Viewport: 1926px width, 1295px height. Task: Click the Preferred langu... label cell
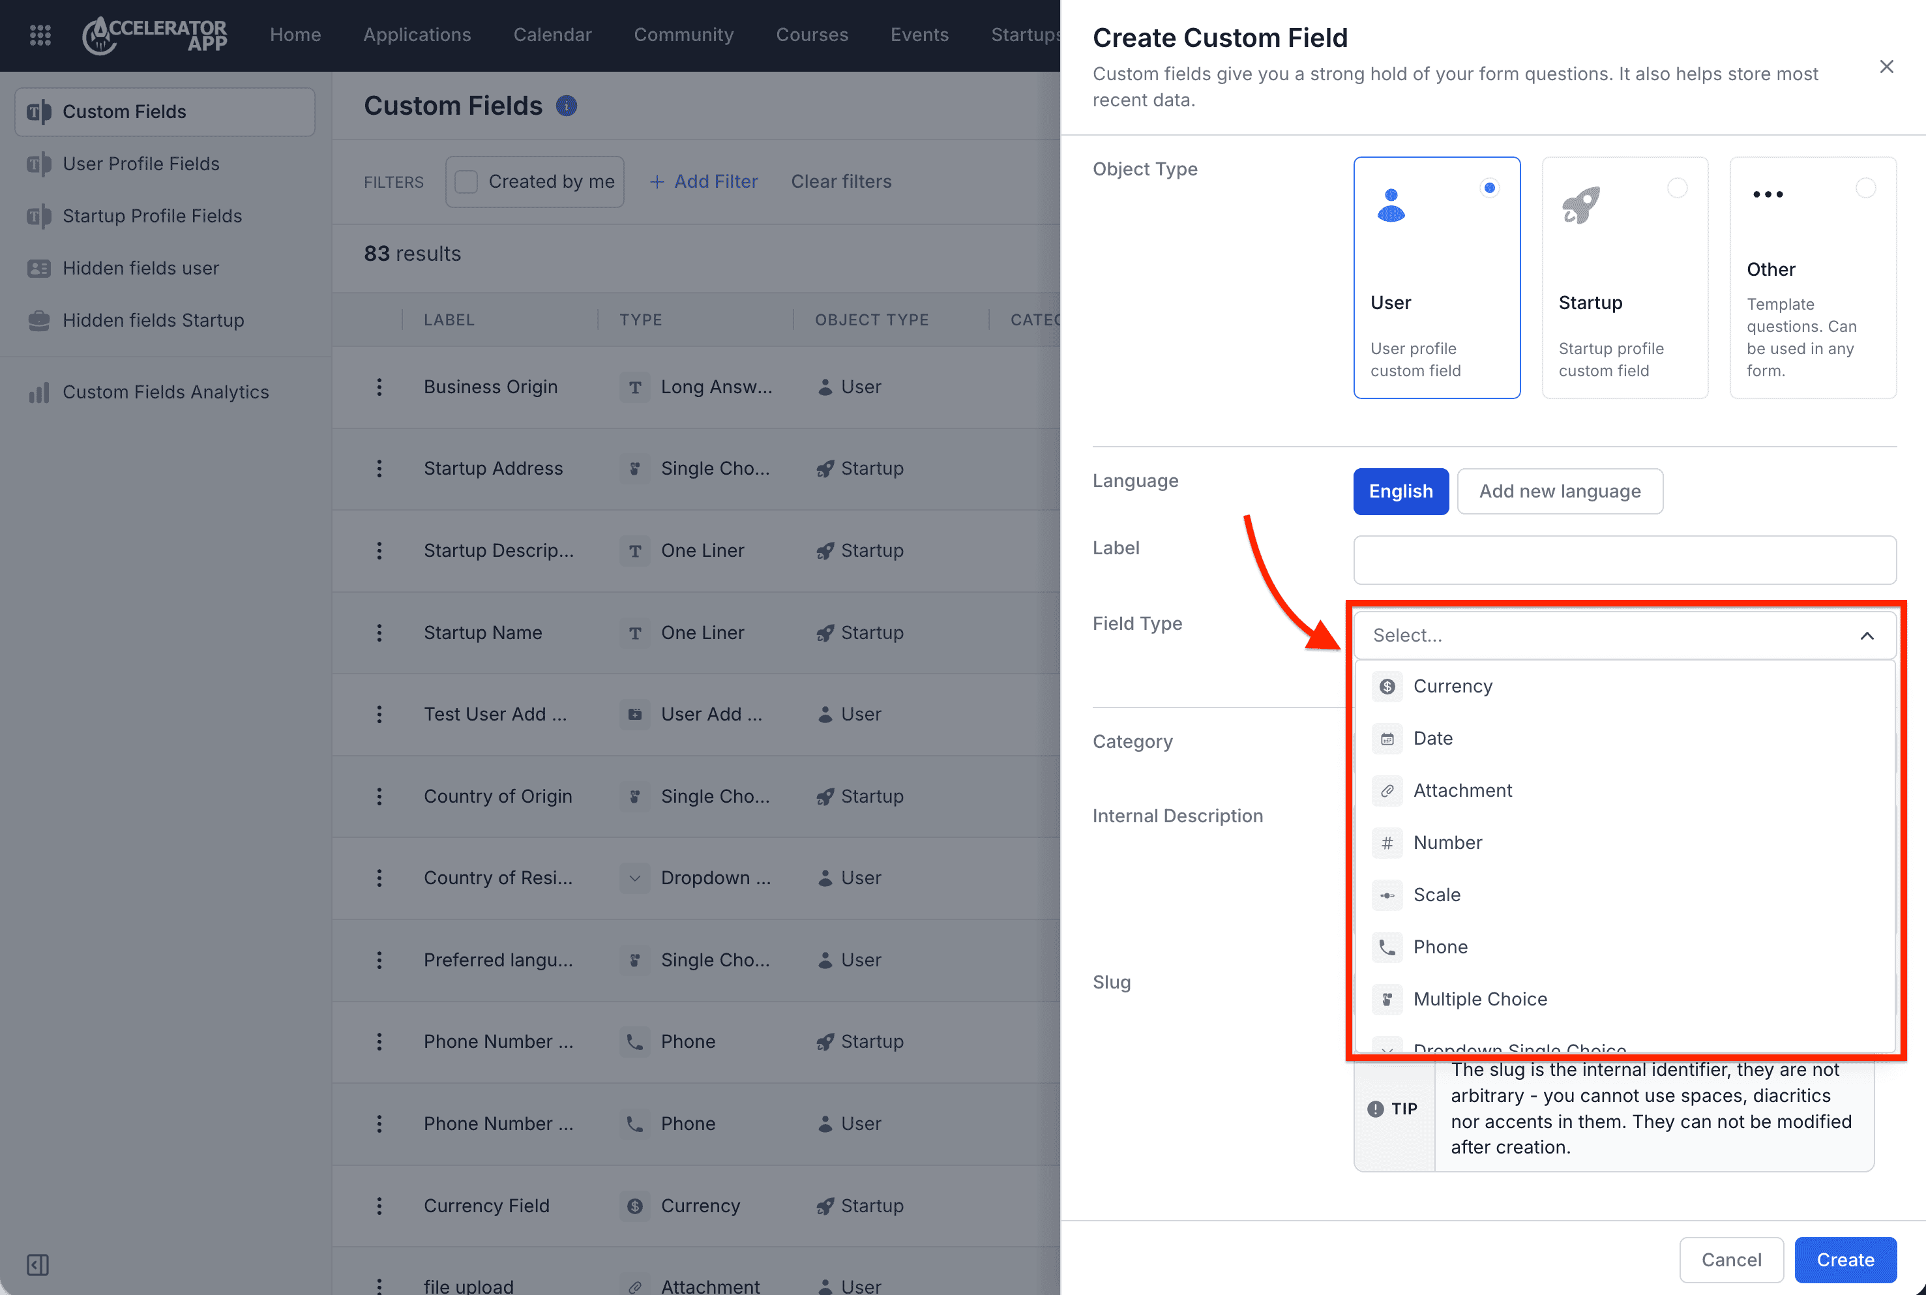(x=498, y=960)
